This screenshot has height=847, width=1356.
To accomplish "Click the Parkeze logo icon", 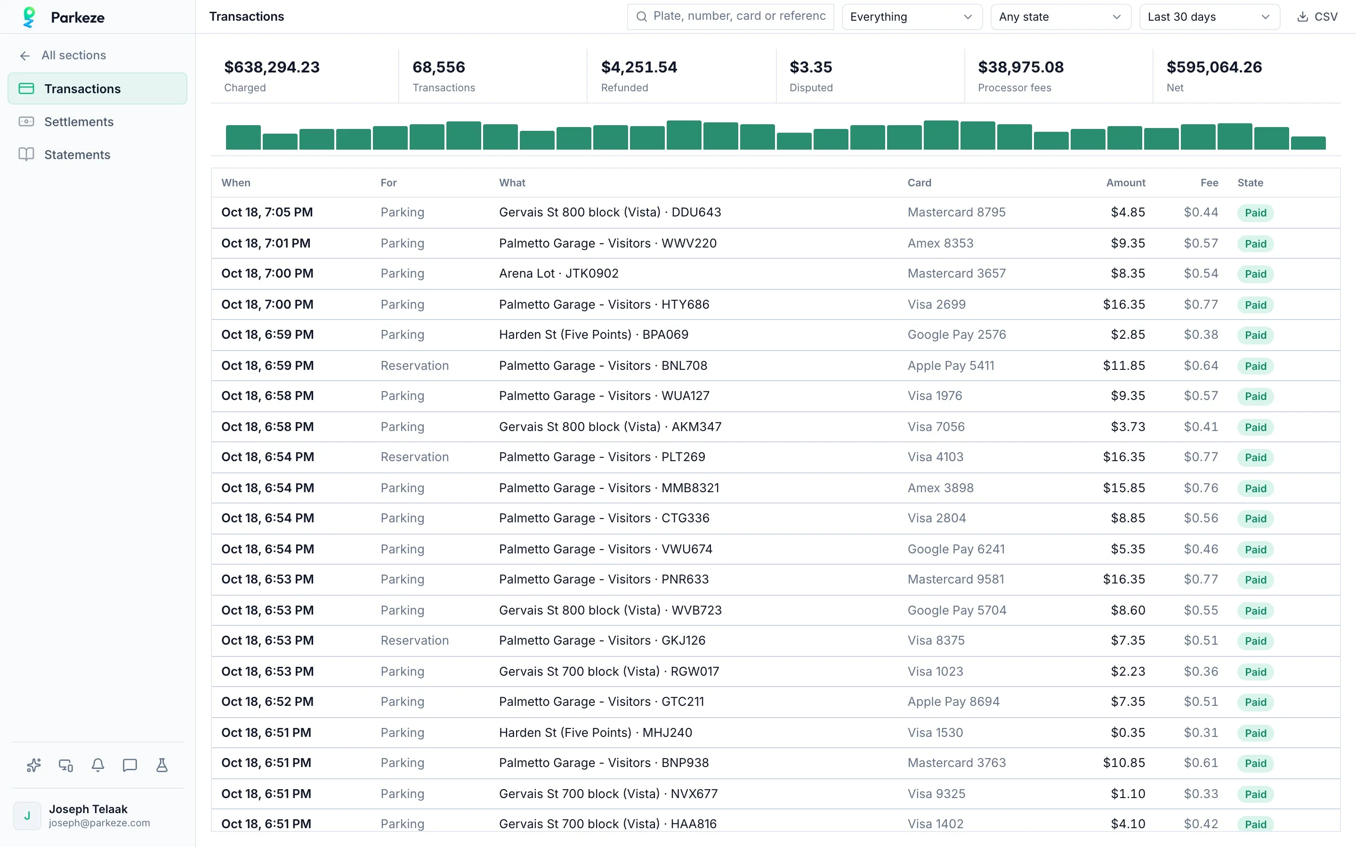I will pyautogui.click(x=29, y=17).
